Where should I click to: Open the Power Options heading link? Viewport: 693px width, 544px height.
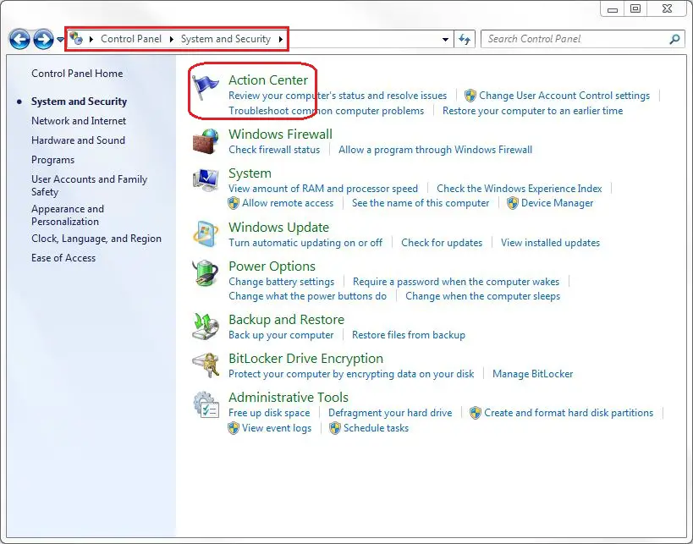272,266
